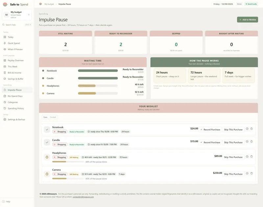
Task: Click the contact email link in footer
Action: point(83,197)
